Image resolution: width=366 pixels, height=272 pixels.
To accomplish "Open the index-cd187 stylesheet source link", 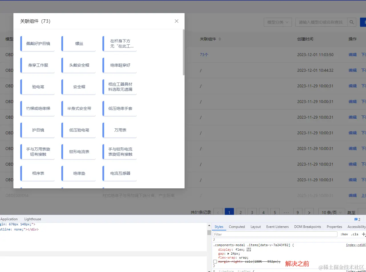I will click(356, 245).
